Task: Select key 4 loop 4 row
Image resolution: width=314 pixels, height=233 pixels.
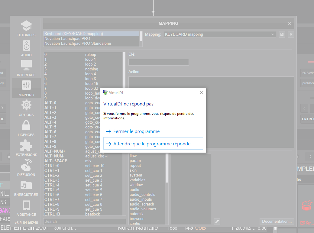Action: [x=83, y=74]
